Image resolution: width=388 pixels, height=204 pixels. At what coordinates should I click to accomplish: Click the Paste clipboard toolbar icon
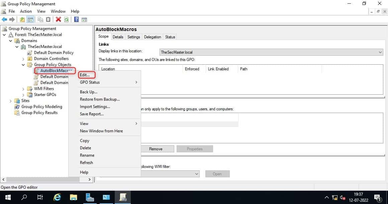[x=48, y=19]
